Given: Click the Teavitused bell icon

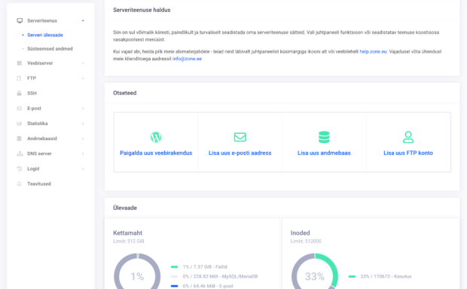Looking at the screenshot, I should pyautogui.click(x=19, y=184).
